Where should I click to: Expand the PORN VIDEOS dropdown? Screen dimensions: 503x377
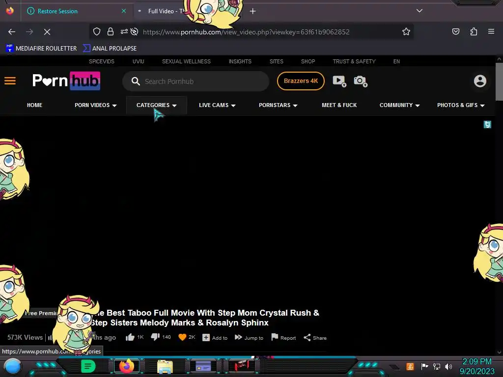(x=96, y=105)
